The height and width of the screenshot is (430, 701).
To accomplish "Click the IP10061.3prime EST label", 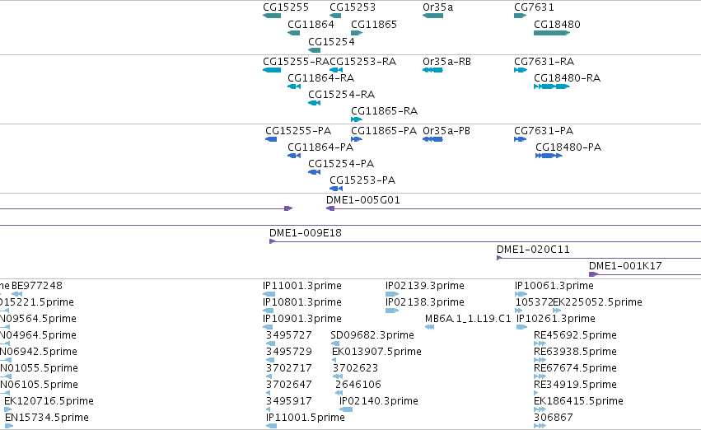I will (554, 286).
